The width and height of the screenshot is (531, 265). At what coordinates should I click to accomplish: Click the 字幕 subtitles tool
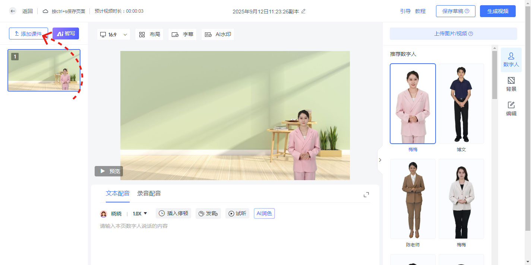click(182, 34)
